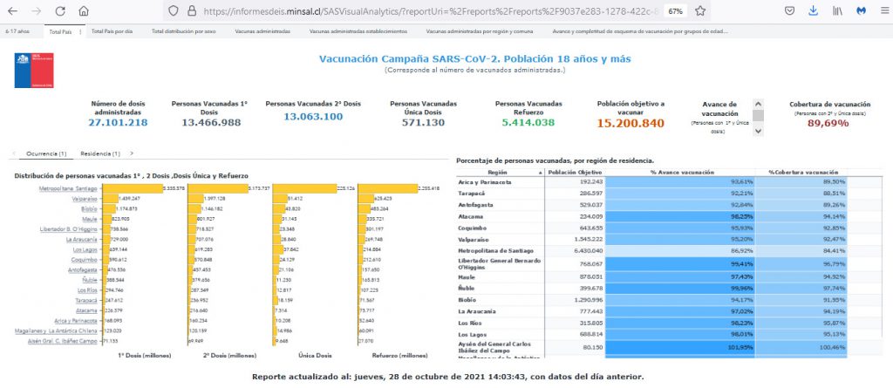Open the browser home page icon
The width and height of the screenshot is (893, 388).
coord(84,10)
